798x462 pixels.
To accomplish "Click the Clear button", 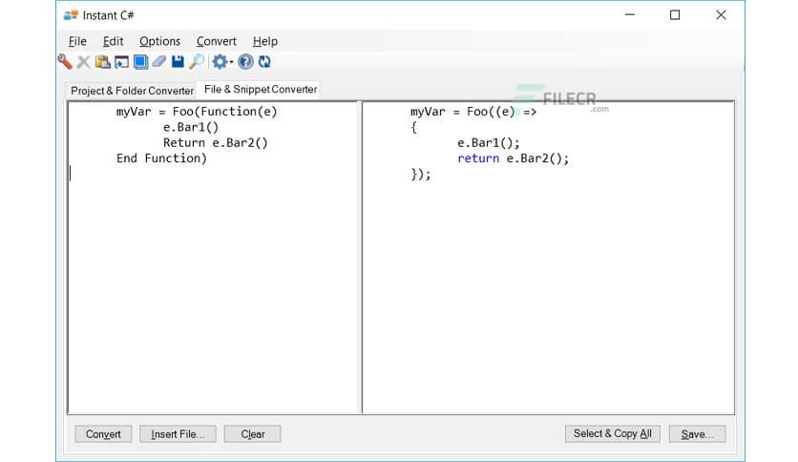I will tap(252, 434).
